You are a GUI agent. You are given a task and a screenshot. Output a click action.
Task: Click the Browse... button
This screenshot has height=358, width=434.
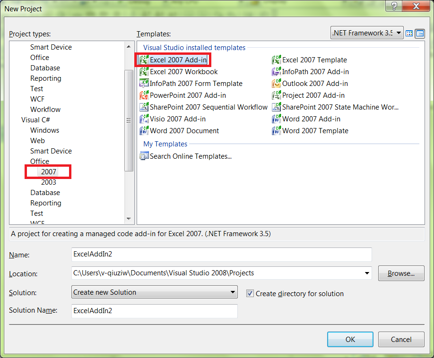401,273
